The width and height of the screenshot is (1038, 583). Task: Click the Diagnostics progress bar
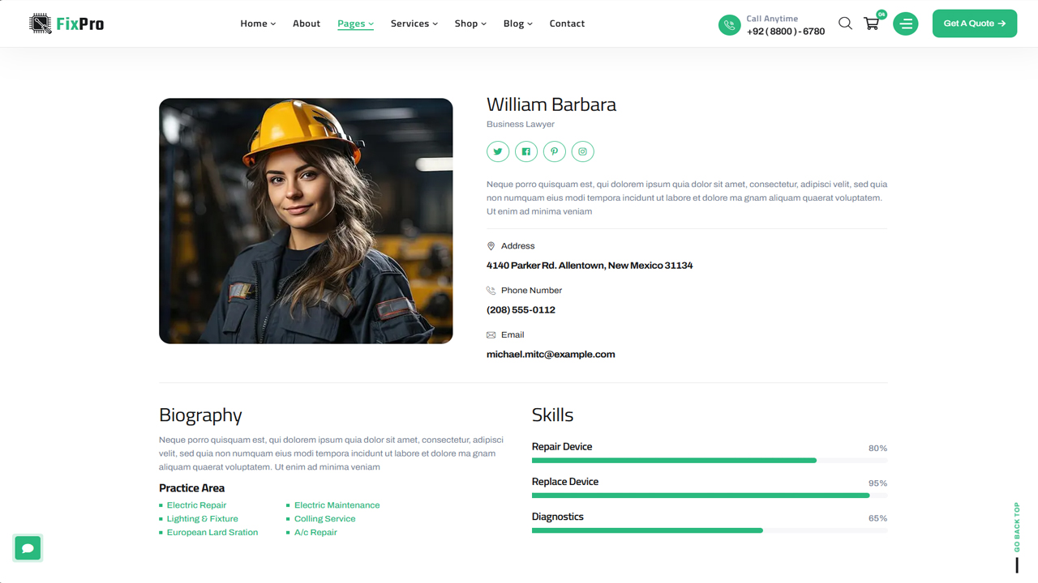tap(710, 530)
